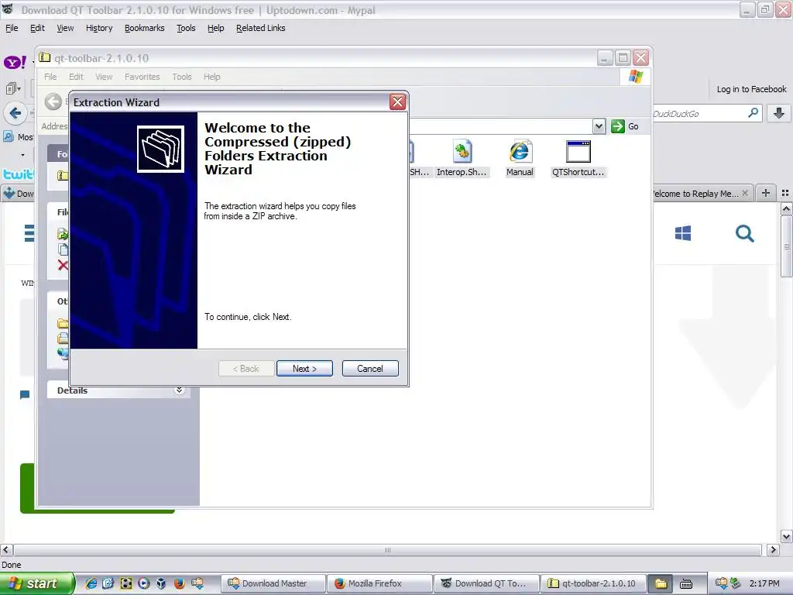This screenshot has height=595, width=793.
Task: Click the Download Master tray icon
Action: (721, 583)
